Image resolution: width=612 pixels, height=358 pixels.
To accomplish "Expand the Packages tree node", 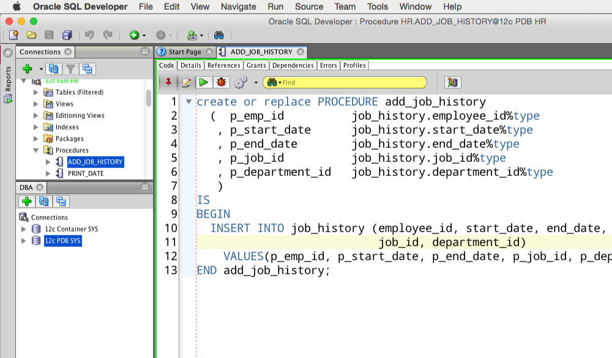I will click(x=36, y=138).
